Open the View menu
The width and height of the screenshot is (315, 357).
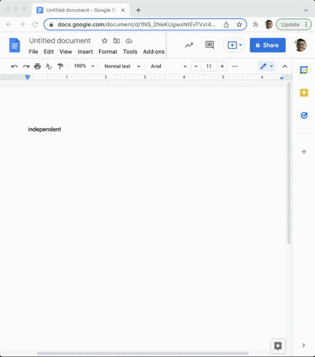[66, 52]
